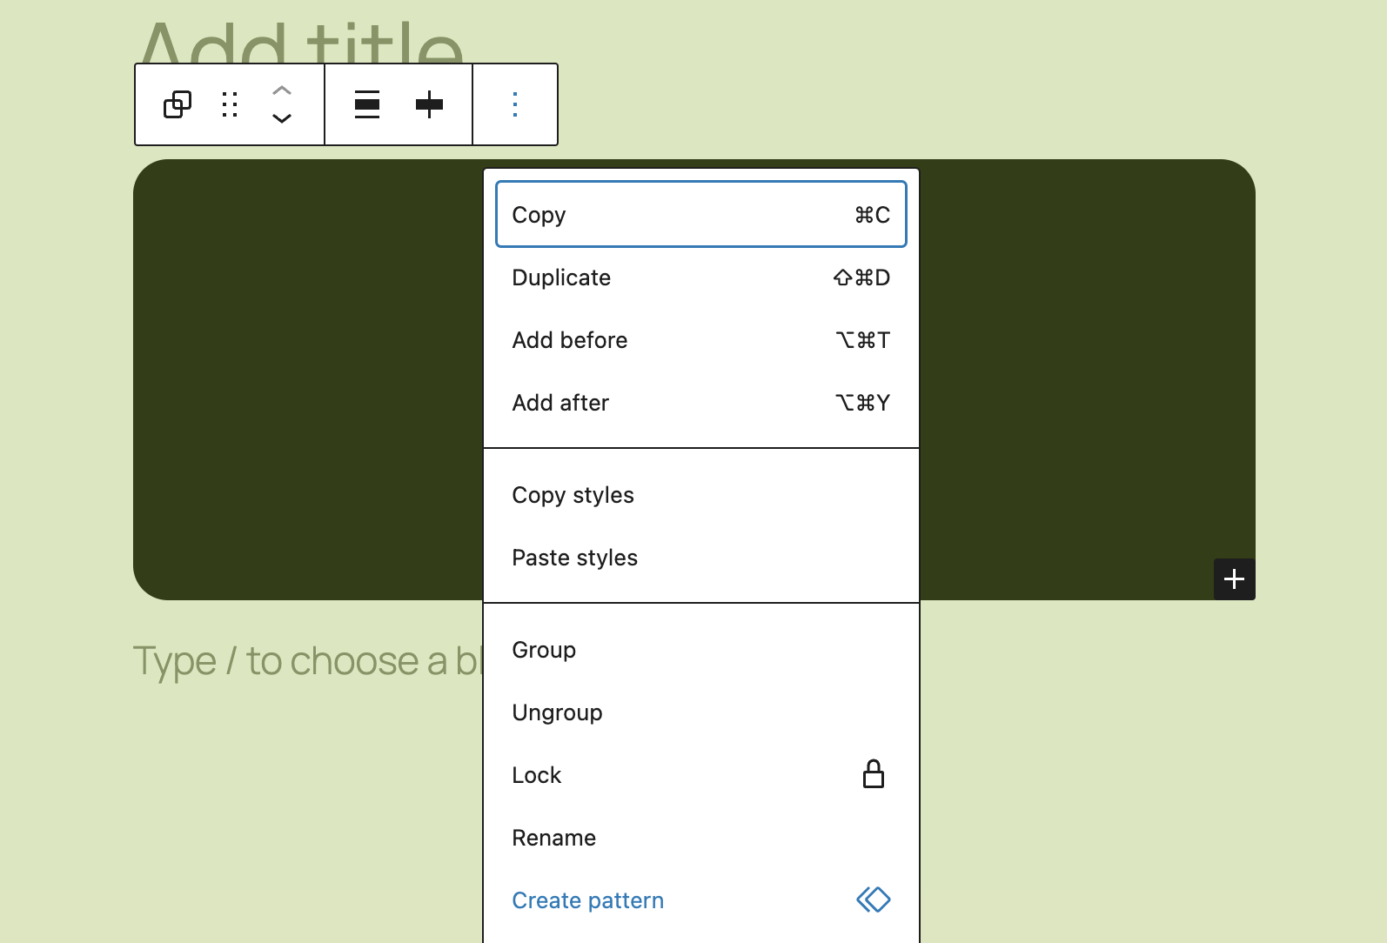1387x943 pixels.
Task: Select Group from the options menu
Action: point(700,650)
